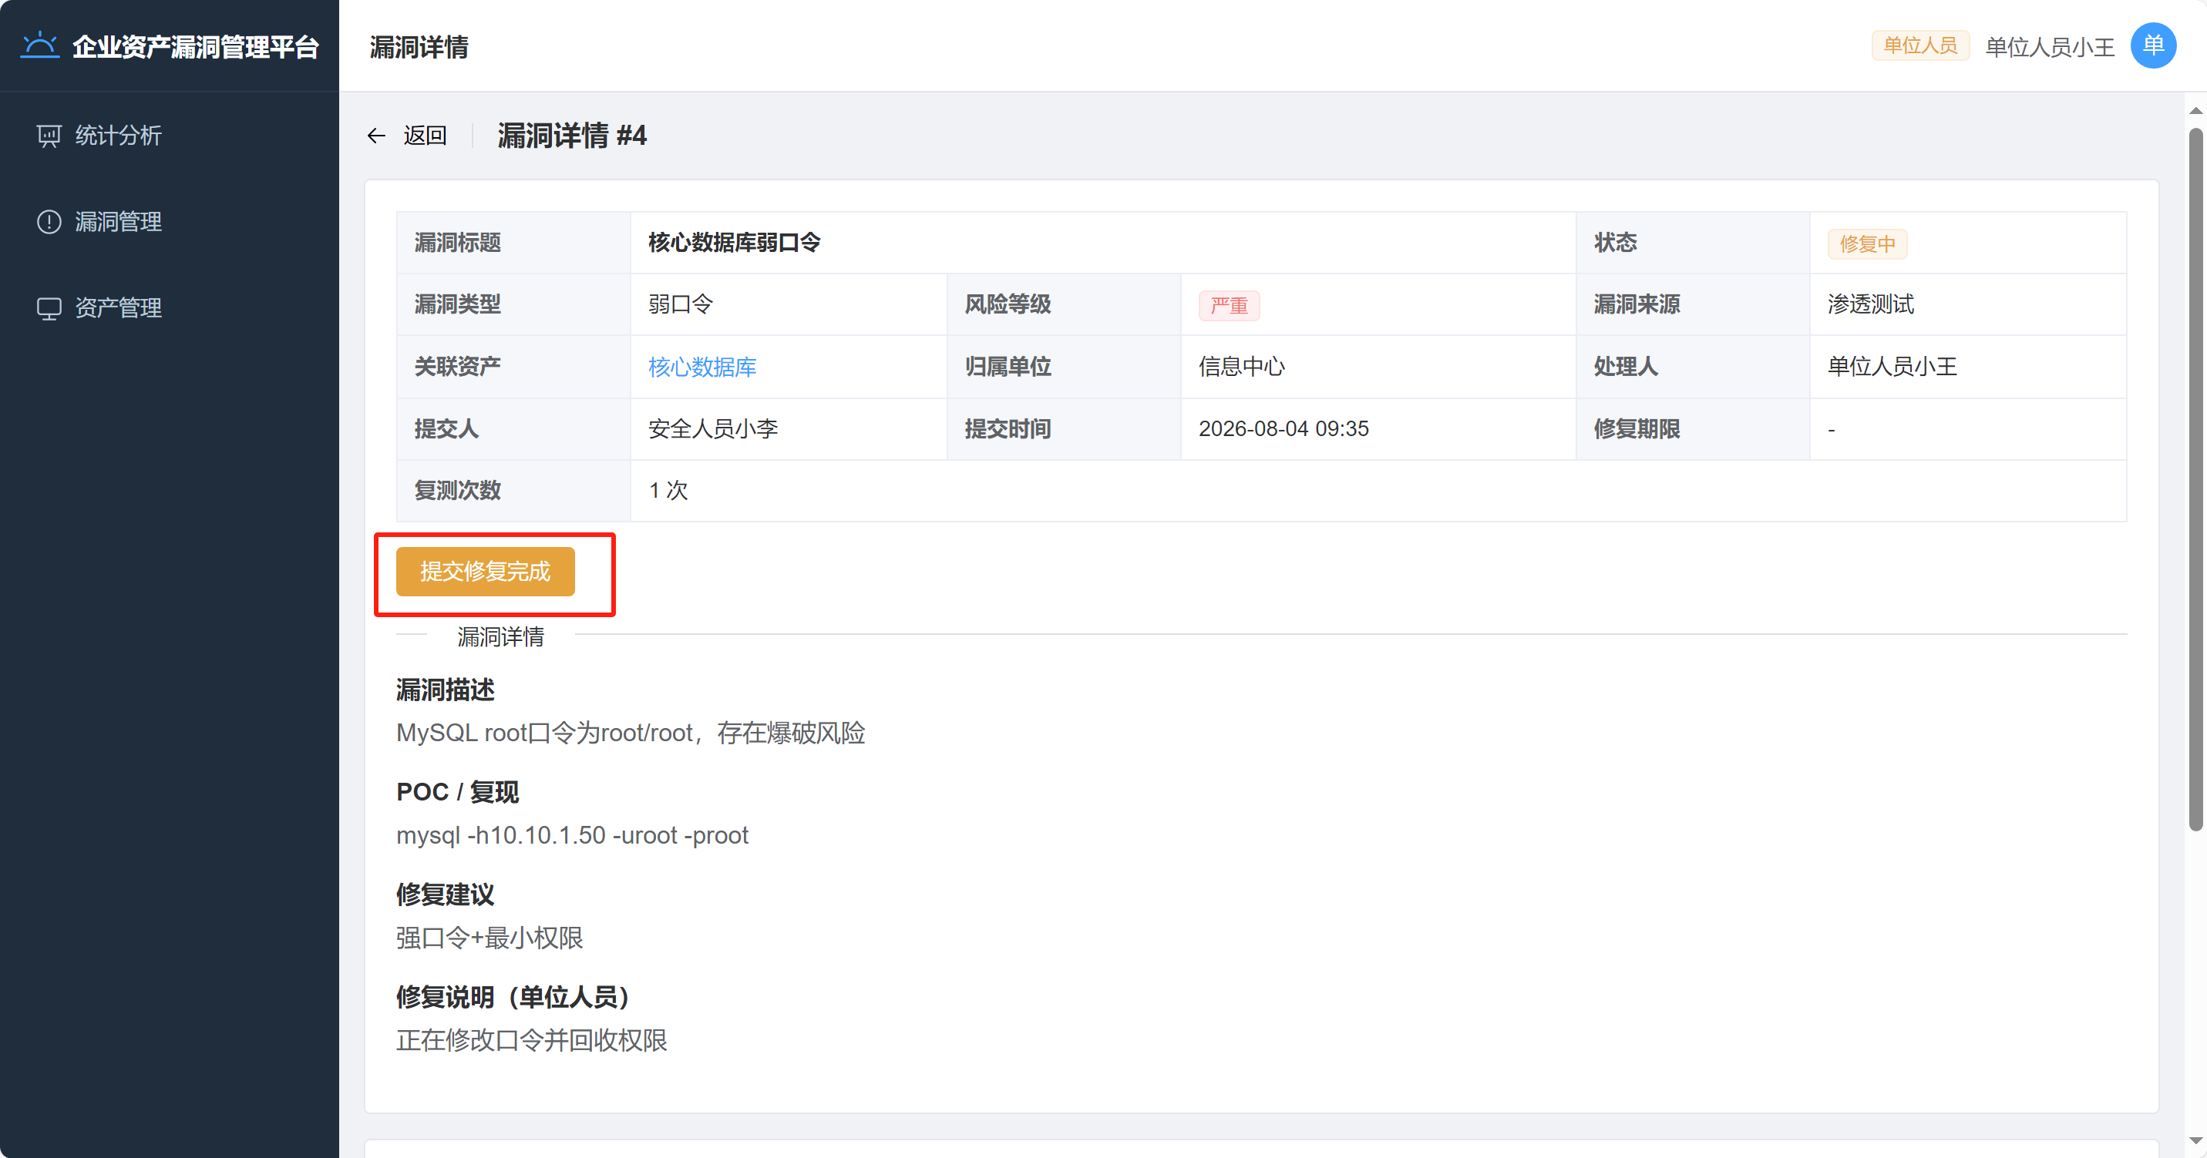Click the note 正在修改口令并回收权限
The image size is (2207, 1158).
coord(531,1040)
